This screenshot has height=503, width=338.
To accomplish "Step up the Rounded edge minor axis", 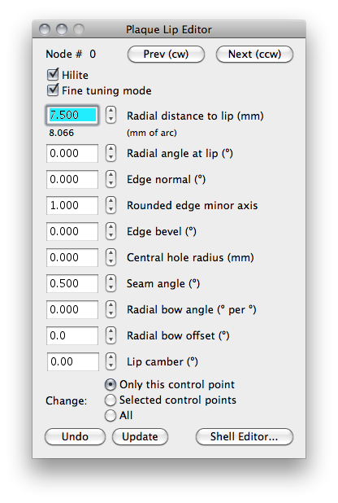I will click(x=110, y=201).
